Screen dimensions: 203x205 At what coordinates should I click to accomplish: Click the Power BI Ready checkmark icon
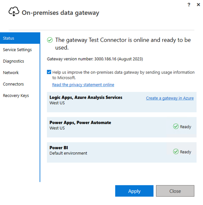tap(176, 152)
